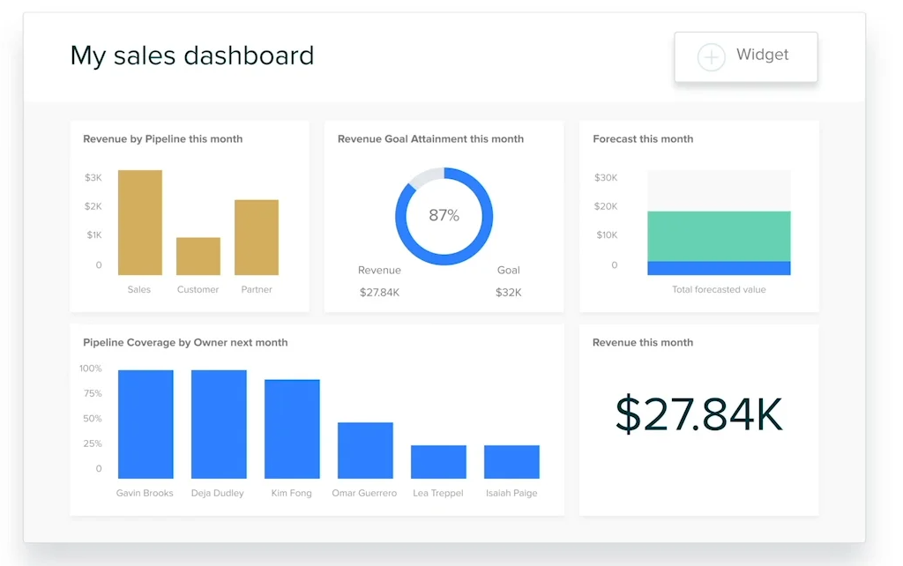Open Pipeline Coverage by Owner title
The image size is (903, 566).
(185, 342)
